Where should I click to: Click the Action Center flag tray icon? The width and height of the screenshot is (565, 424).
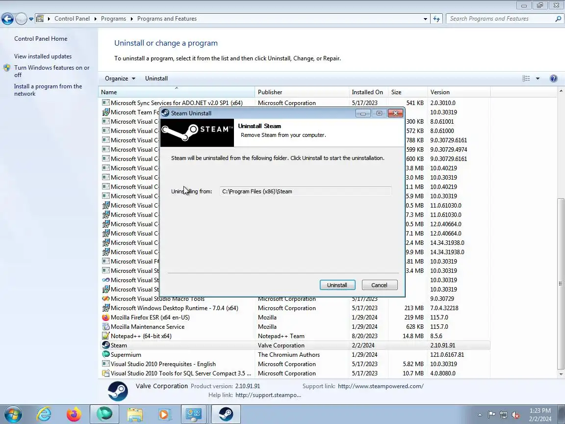491,415
